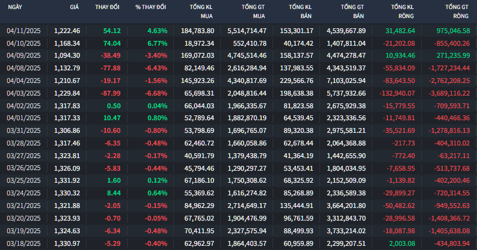477x250 pixels.
Task: Click the 04/03/2025 date cell
Action: click(x=23, y=93)
